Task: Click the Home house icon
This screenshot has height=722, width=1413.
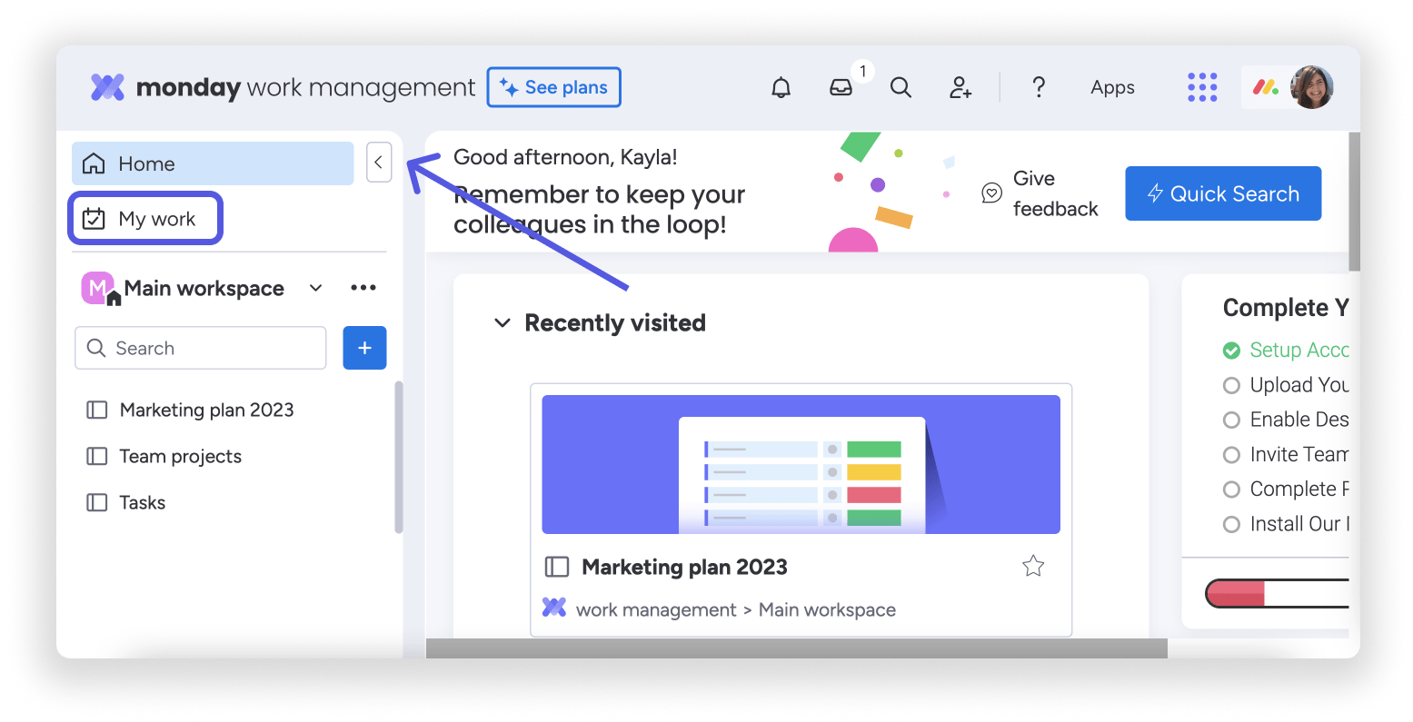Action: [94, 163]
